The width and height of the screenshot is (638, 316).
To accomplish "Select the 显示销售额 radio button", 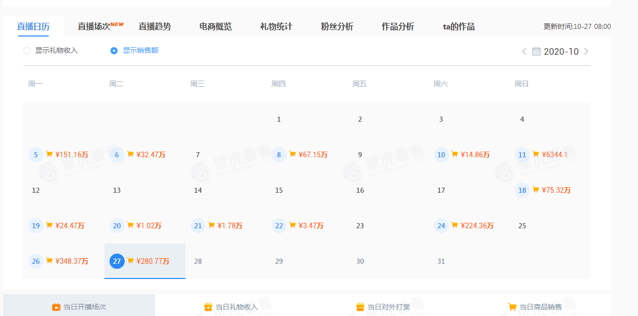I will point(114,51).
